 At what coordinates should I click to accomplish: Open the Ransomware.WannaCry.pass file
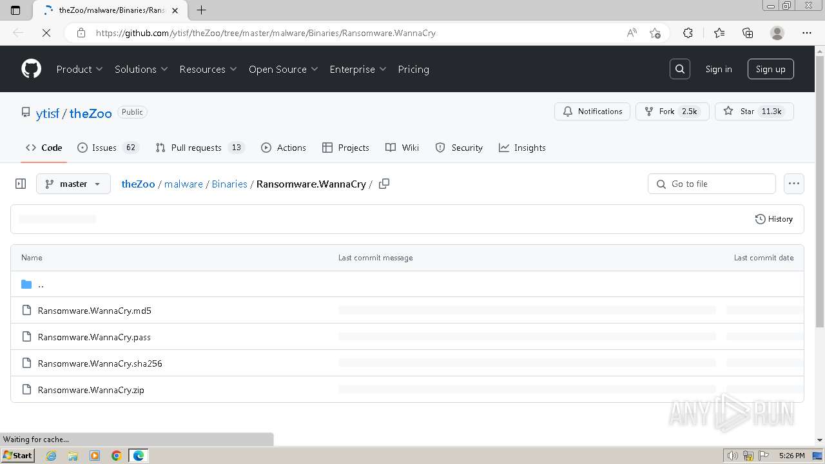click(94, 337)
